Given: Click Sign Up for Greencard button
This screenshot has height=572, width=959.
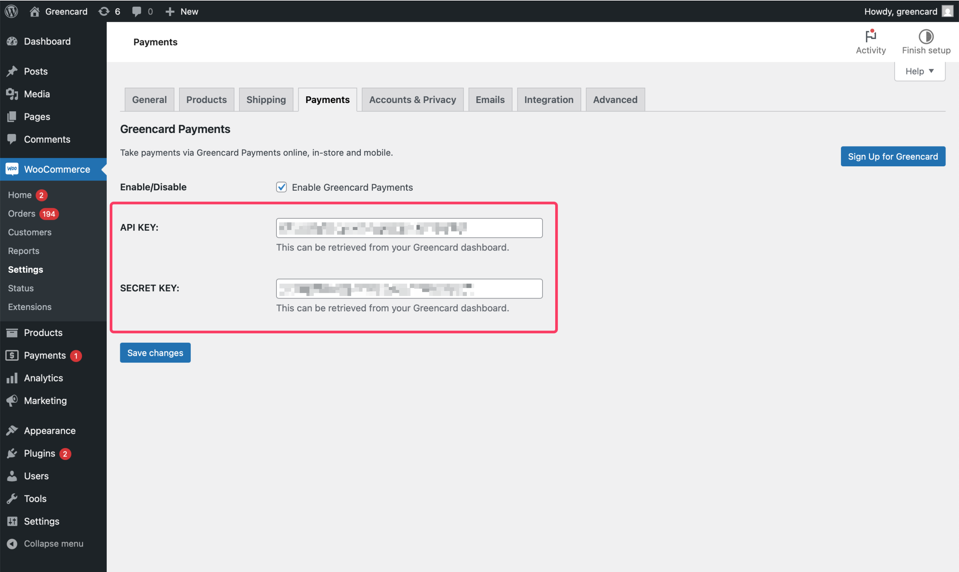Looking at the screenshot, I should tap(892, 156).
